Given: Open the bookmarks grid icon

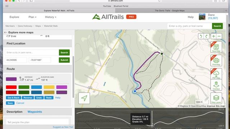Looking at the screenshot, I should click(x=7, y=6).
